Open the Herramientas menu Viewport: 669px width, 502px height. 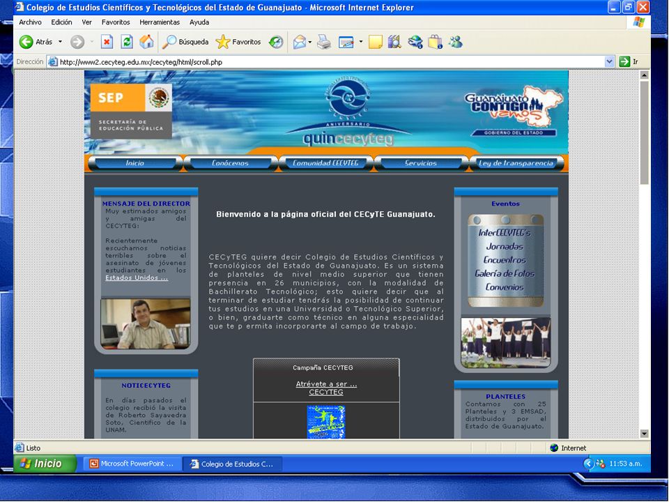[x=160, y=22]
